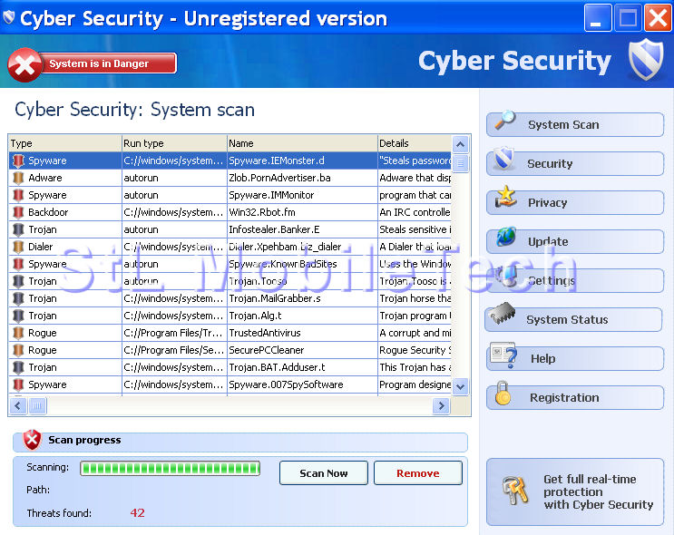Click the scan progress bar
The height and width of the screenshot is (535, 674).
pos(170,469)
